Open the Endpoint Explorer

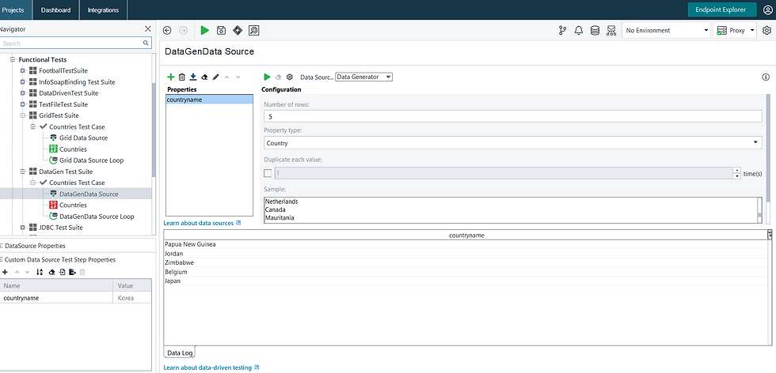point(722,10)
